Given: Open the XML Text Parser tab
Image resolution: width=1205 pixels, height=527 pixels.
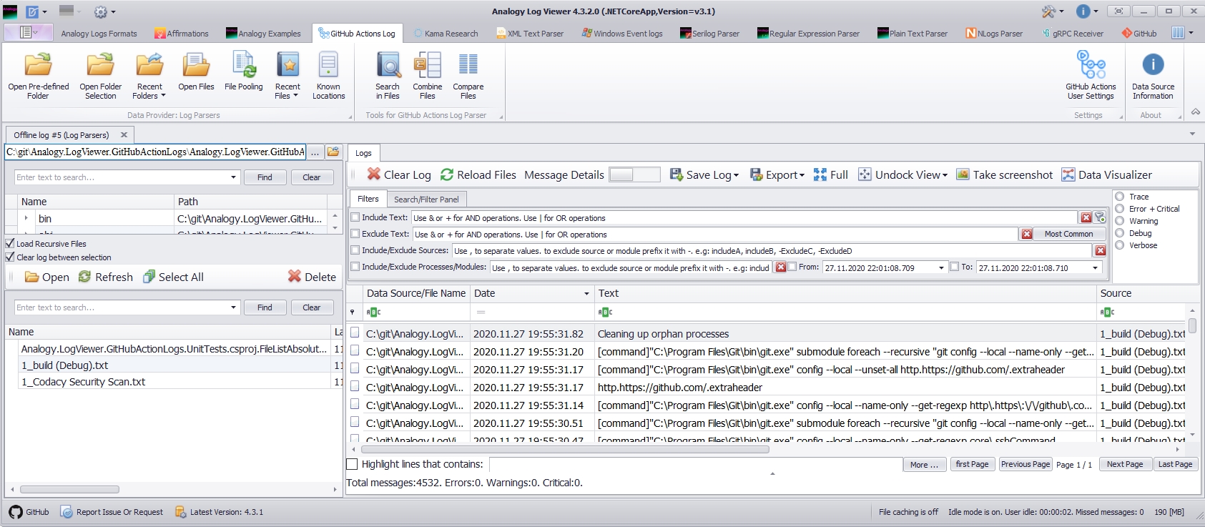Looking at the screenshot, I should (530, 34).
